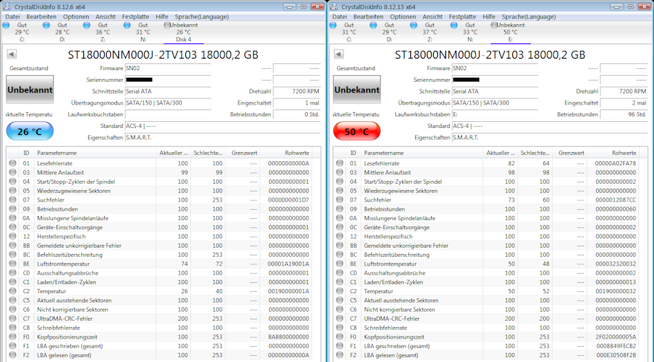The height and width of the screenshot is (362, 654).
Task: Select raw value 00000A02FA78 in right window
Action: 615,164
